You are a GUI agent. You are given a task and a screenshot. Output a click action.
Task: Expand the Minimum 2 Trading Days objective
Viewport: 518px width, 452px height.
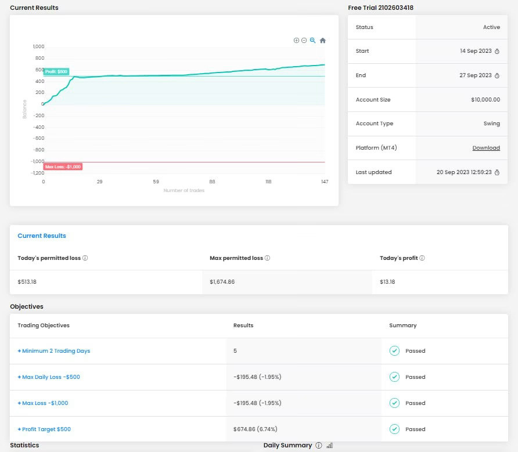pyautogui.click(x=54, y=351)
